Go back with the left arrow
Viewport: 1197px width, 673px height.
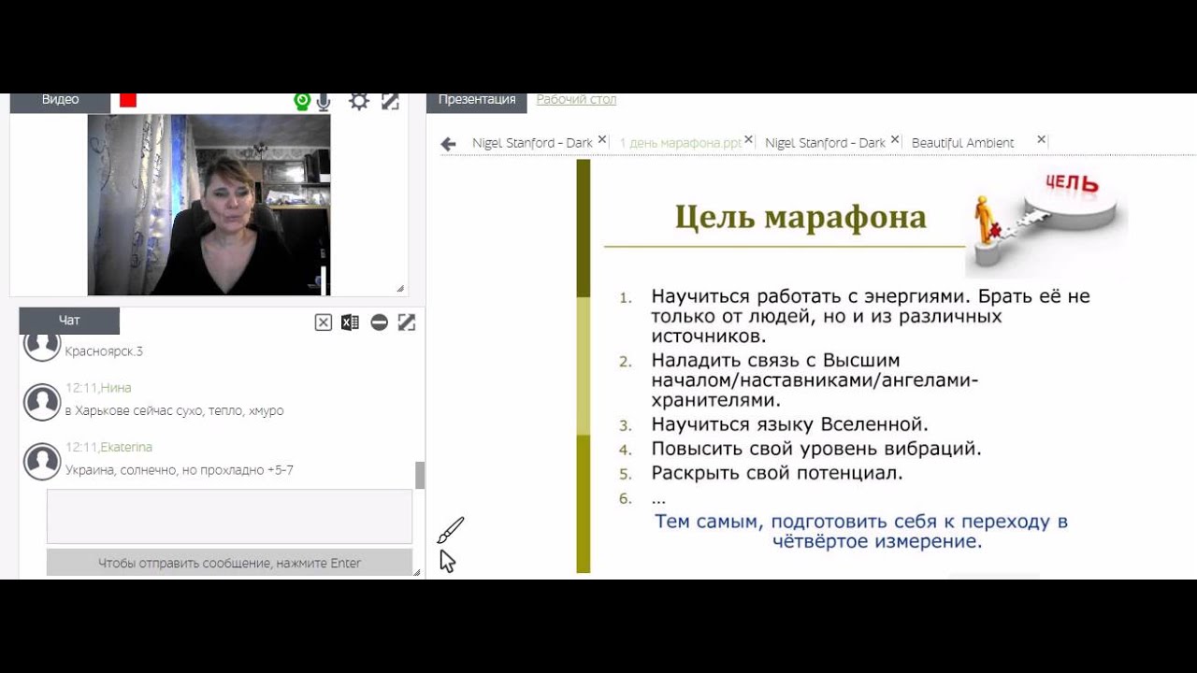pyautogui.click(x=448, y=144)
